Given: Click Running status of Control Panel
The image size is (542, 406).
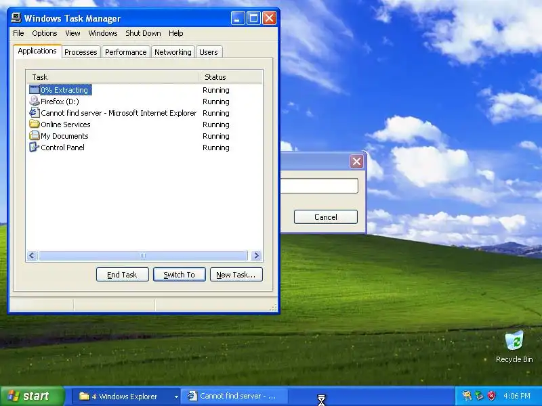Looking at the screenshot, I should pos(216,148).
